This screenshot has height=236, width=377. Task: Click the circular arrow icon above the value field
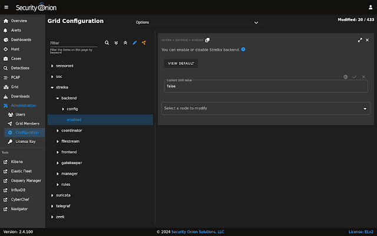(346, 77)
